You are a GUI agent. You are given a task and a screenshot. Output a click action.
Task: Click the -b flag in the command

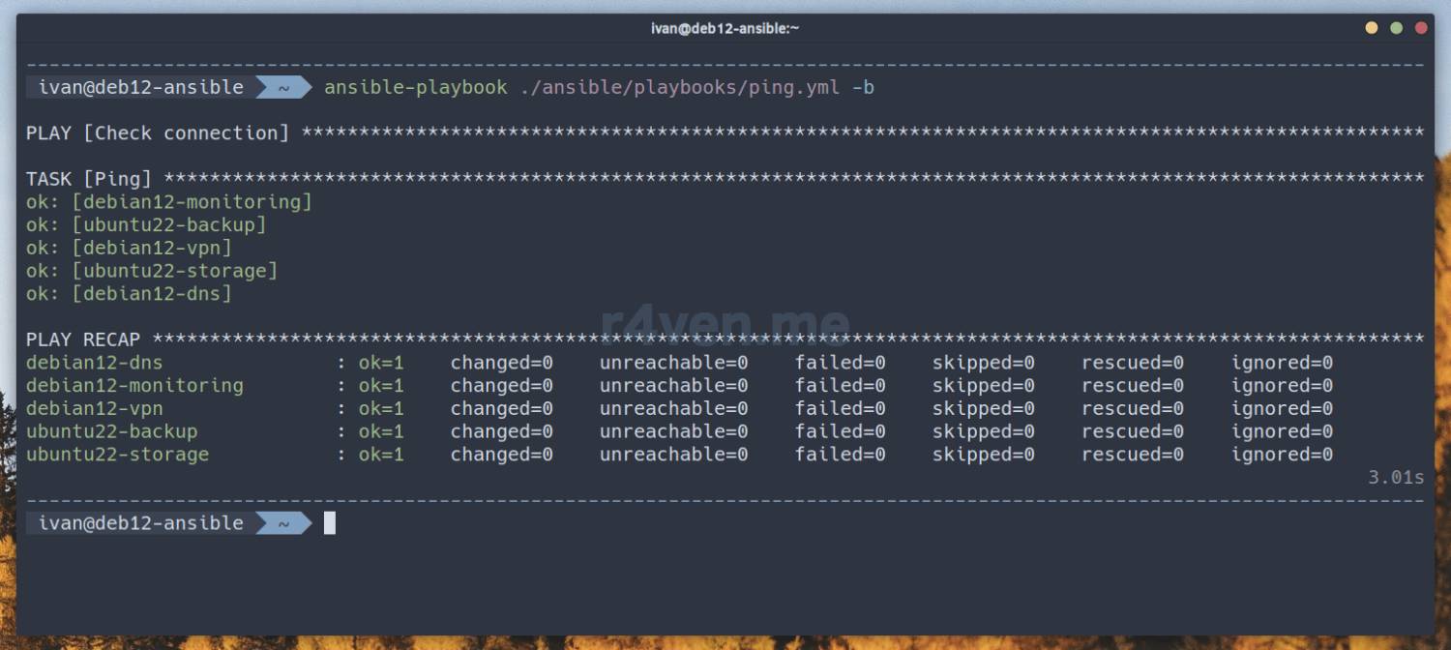[863, 88]
